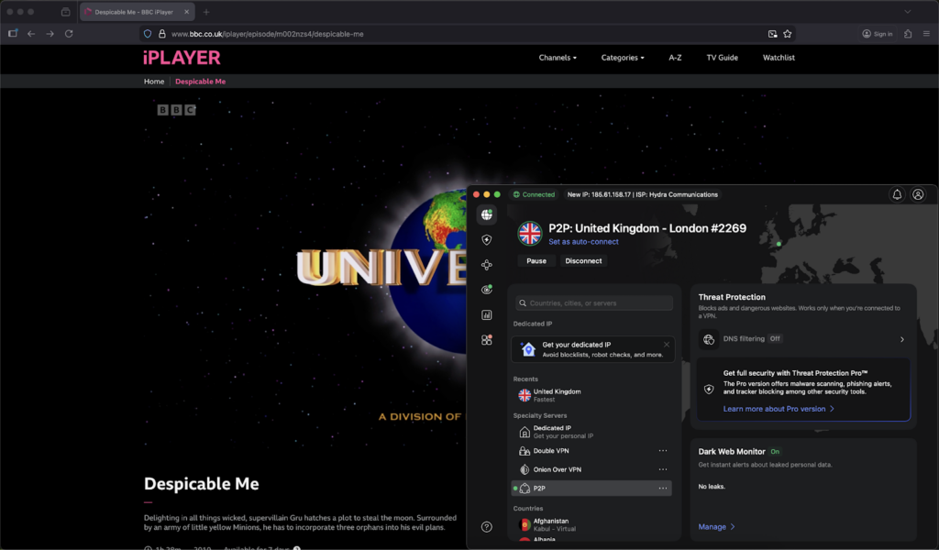Select the Dedicated IP specialty server
Image resolution: width=939 pixels, height=550 pixels.
pos(593,432)
